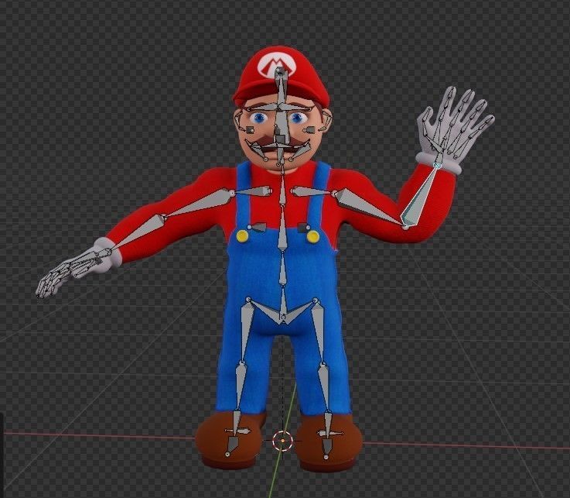Select small bone beside the left yellow button
The height and width of the screenshot is (498, 570).
(258, 228)
